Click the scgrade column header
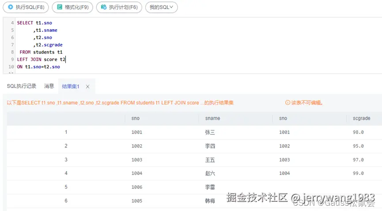The height and width of the screenshot is (211, 382). click(x=362, y=118)
